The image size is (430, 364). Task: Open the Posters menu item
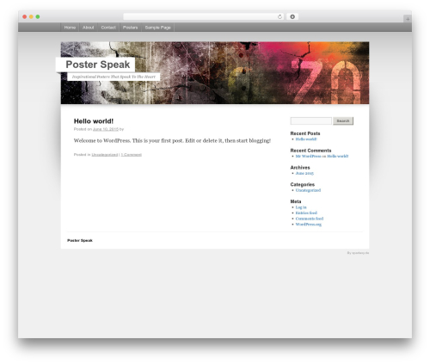[x=130, y=28]
